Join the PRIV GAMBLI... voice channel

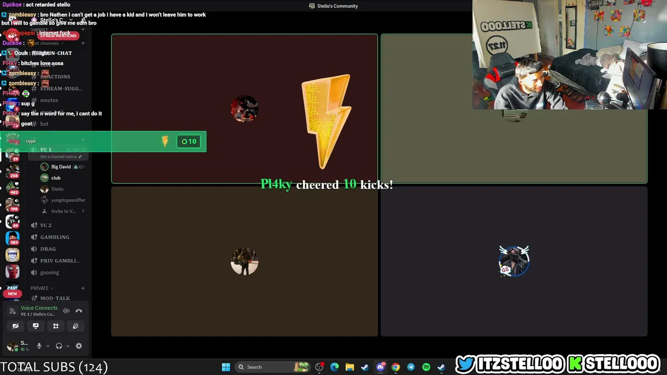tap(59, 260)
